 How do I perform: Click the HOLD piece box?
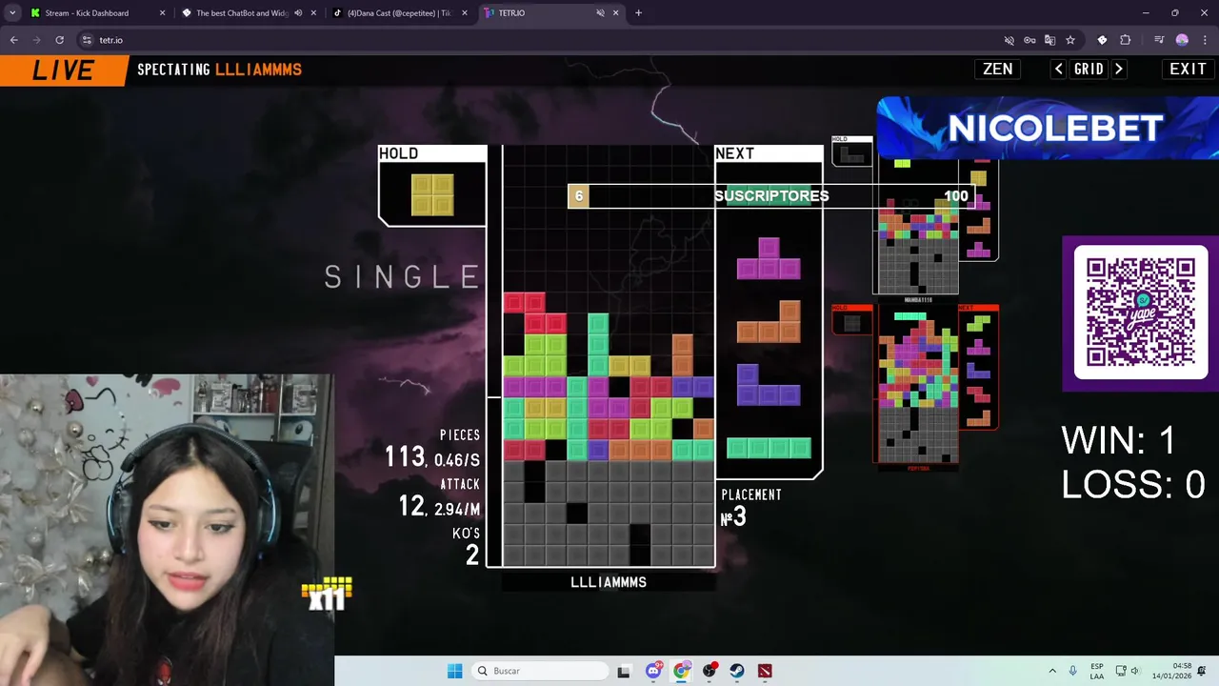click(x=432, y=186)
